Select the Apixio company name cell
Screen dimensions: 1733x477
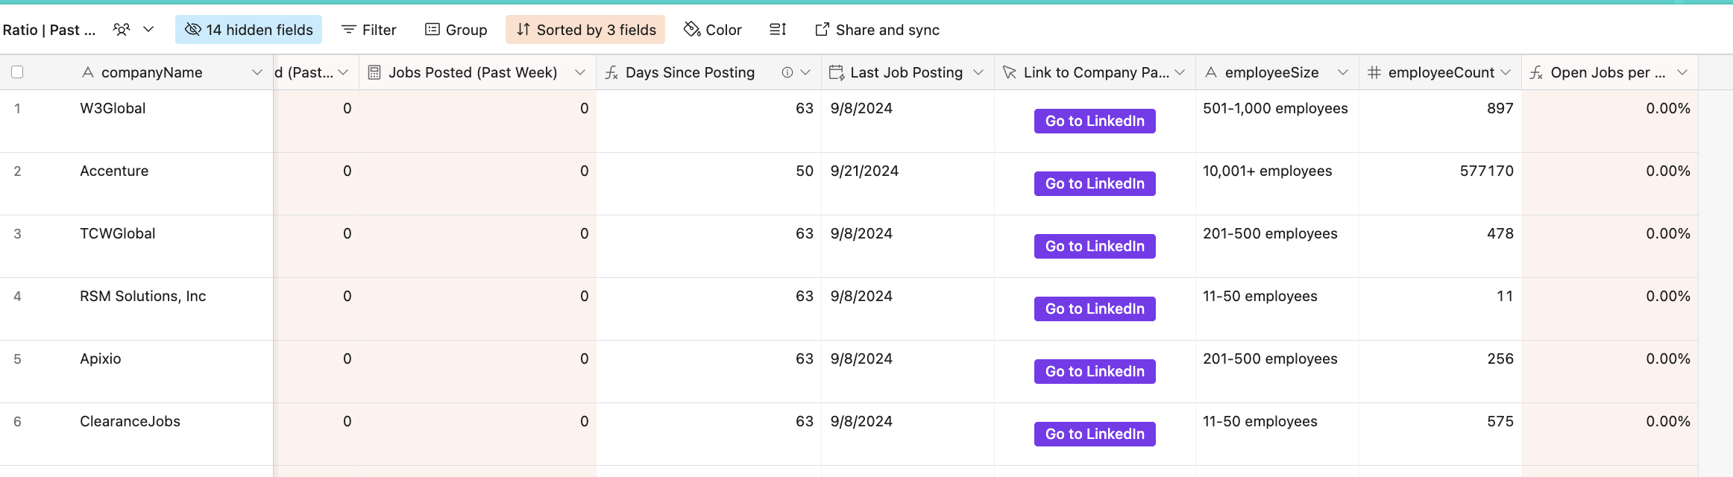click(x=101, y=358)
